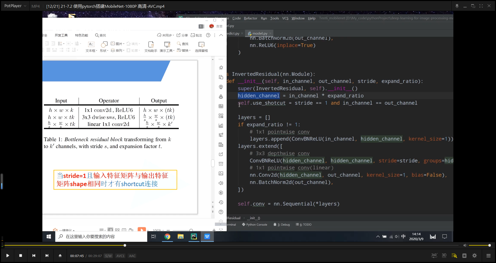Screen dimensions: 496x263
Task: Click the eject/open file button
Action: 60,256
